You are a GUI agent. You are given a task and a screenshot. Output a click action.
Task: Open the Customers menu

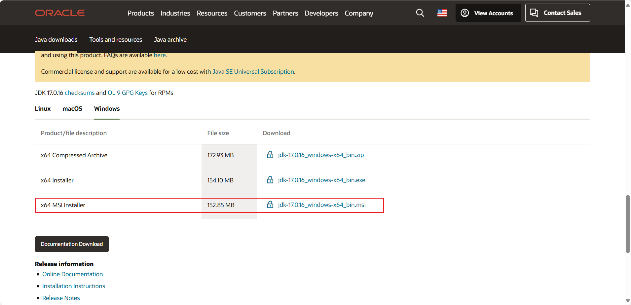click(x=250, y=13)
